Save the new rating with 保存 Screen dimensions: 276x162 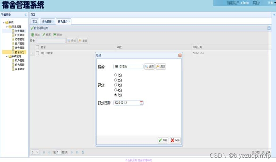(x=163, y=140)
